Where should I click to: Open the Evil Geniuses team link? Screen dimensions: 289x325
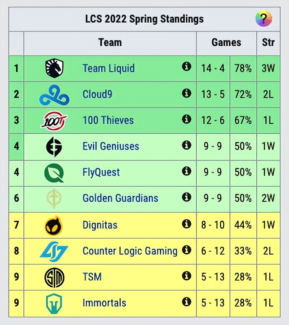point(111,146)
